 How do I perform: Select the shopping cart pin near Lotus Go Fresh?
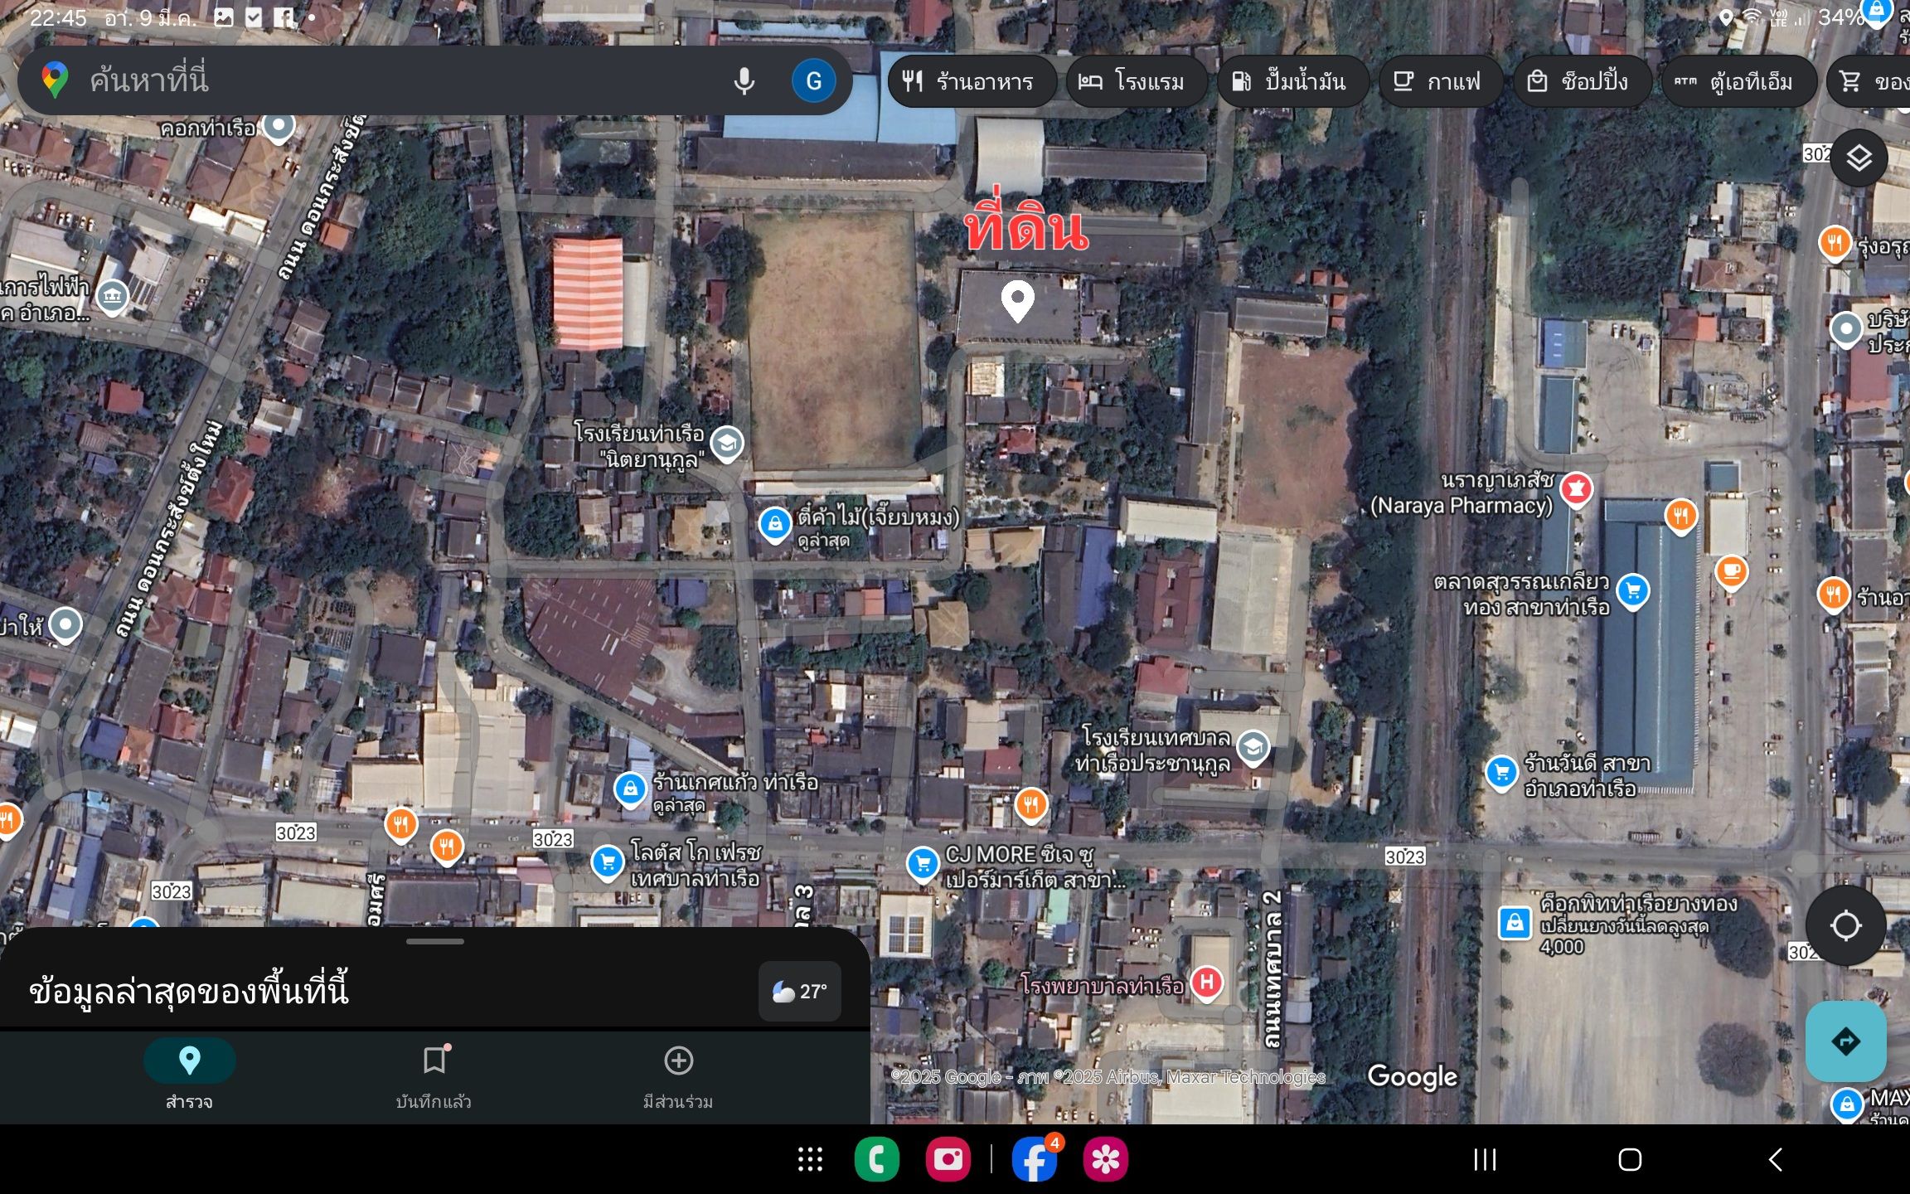click(608, 862)
